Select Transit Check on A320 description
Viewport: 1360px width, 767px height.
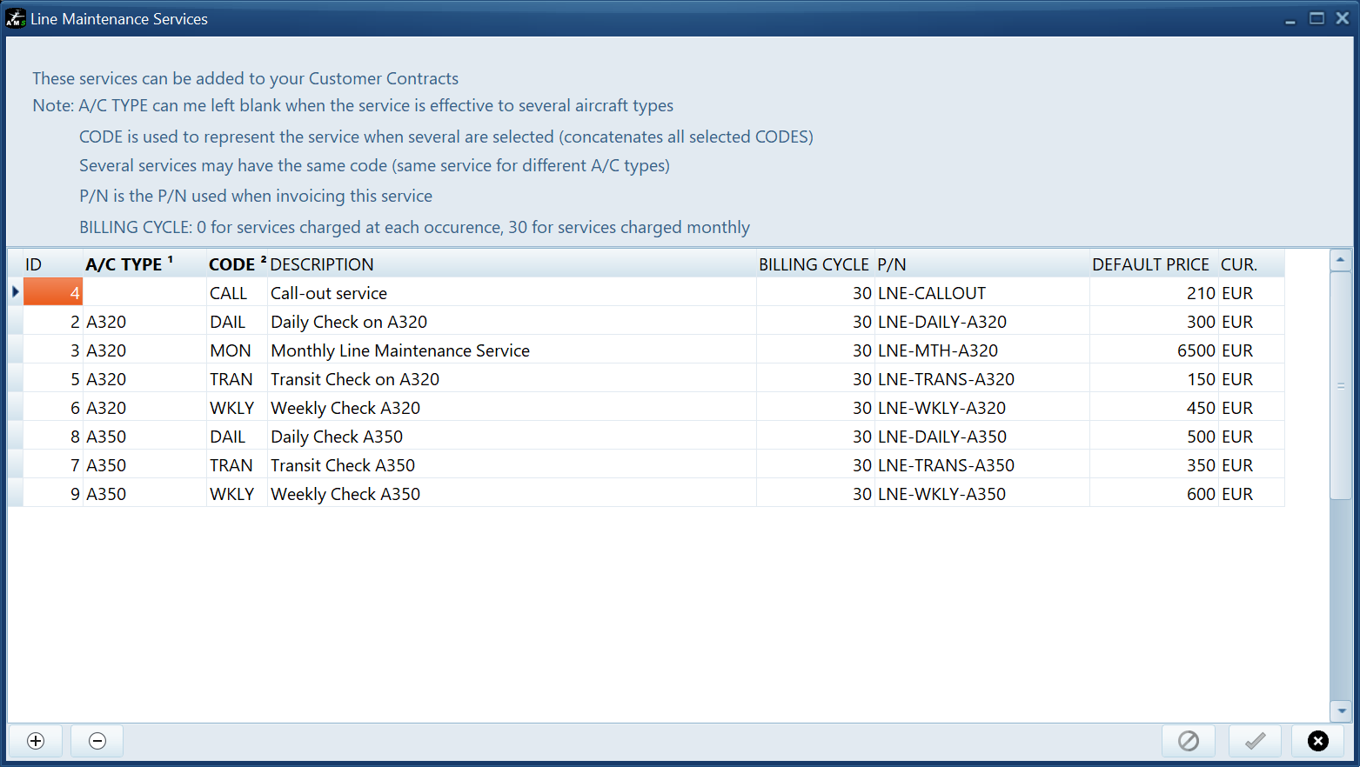[x=512, y=379]
